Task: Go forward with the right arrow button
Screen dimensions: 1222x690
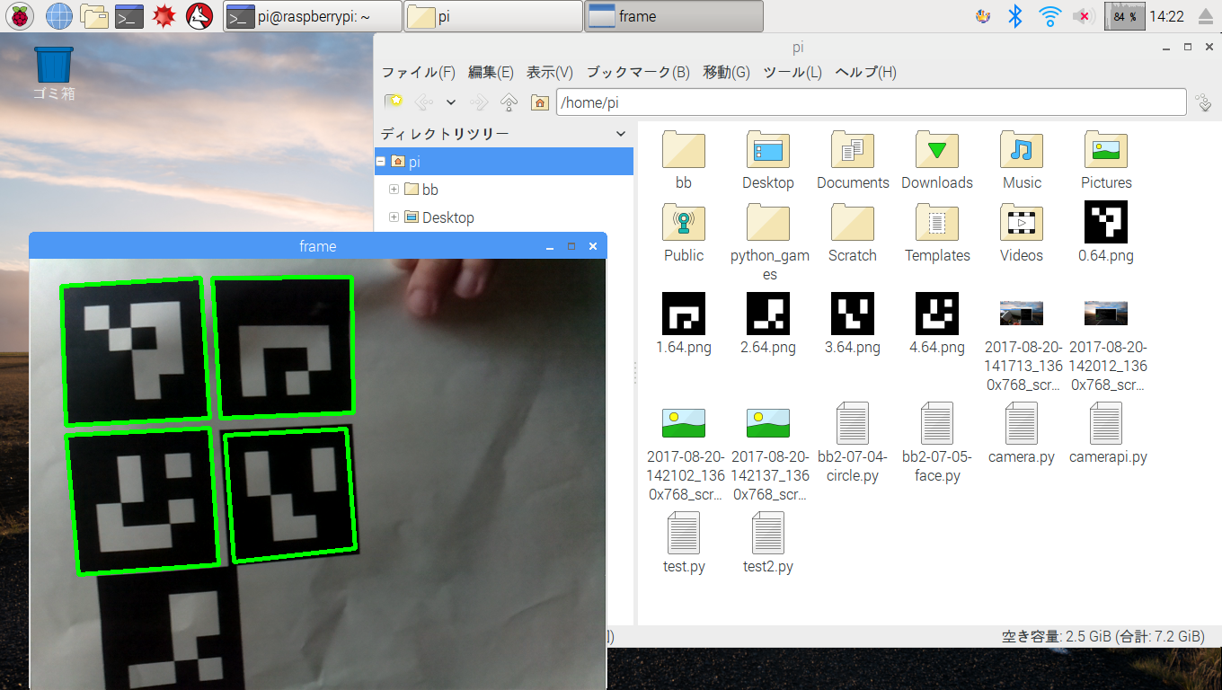Action: pyautogui.click(x=480, y=102)
